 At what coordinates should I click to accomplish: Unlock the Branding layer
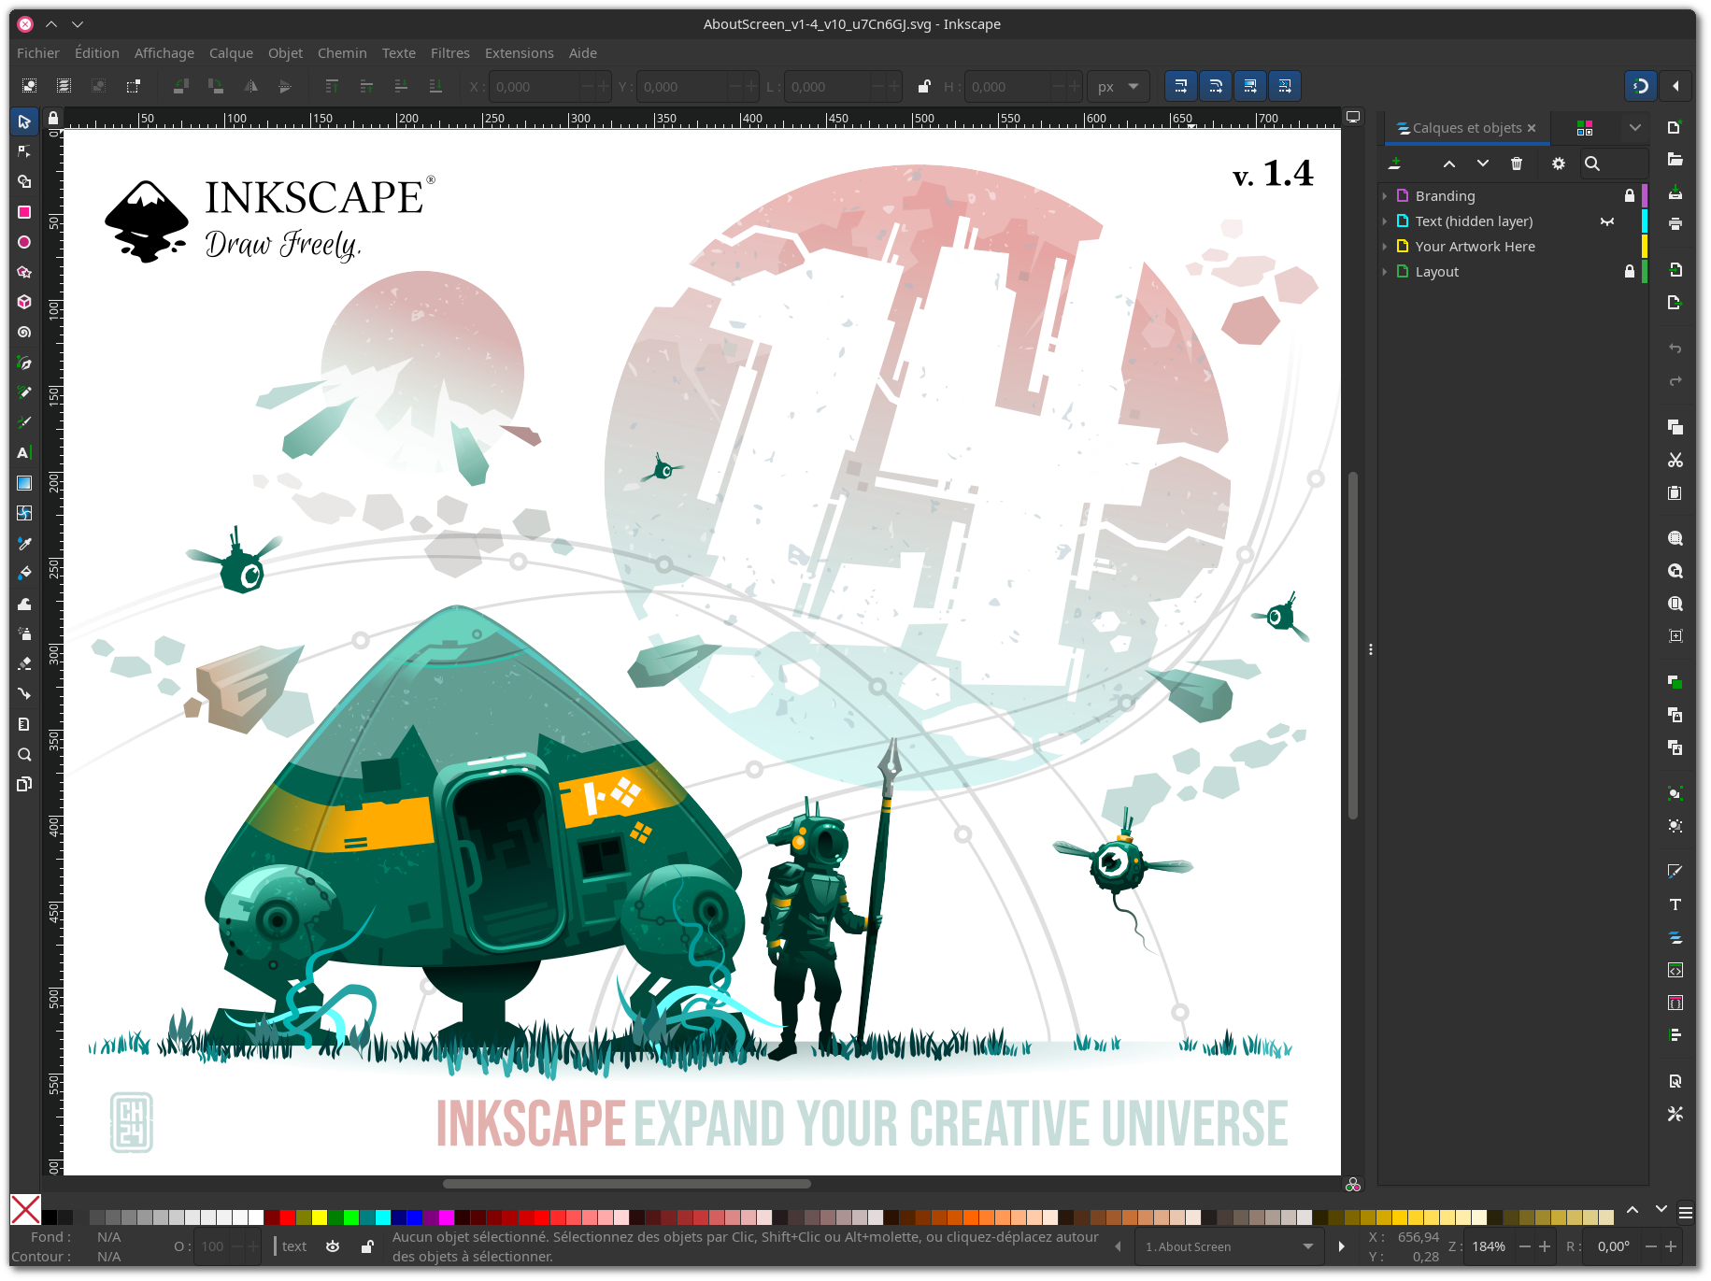click(1630, 196)
